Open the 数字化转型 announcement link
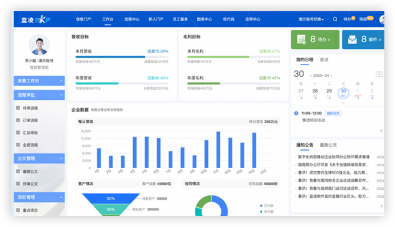The image size is (395, 227). coord(334,157)
